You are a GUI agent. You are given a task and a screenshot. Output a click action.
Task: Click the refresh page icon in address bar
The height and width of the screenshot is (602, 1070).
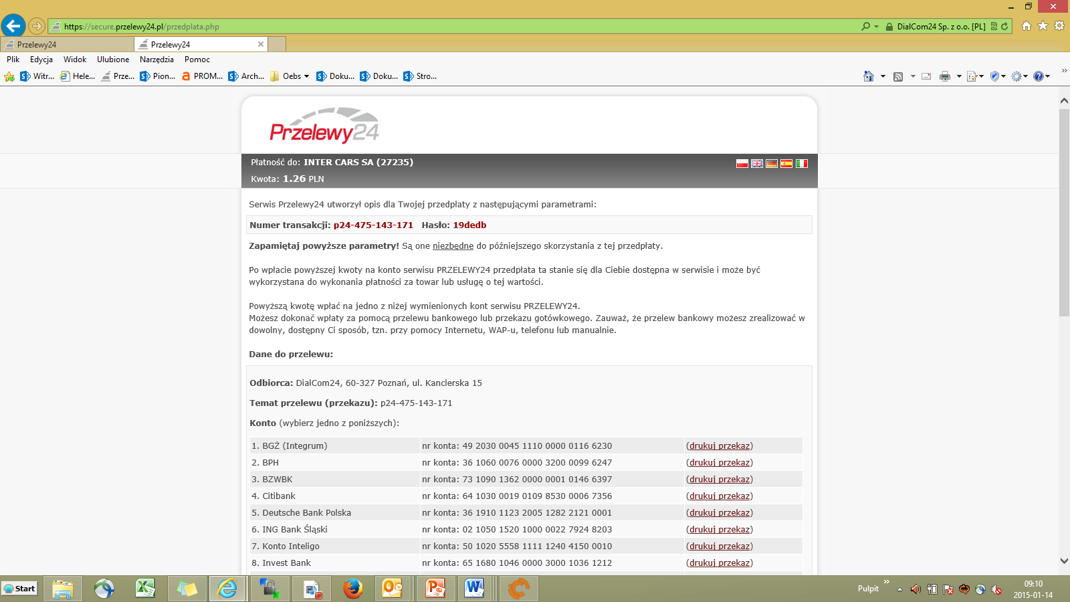pos(1004,27)
